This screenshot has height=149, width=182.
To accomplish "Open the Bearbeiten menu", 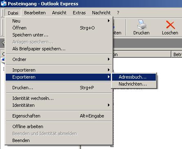I will pos(35,13).
